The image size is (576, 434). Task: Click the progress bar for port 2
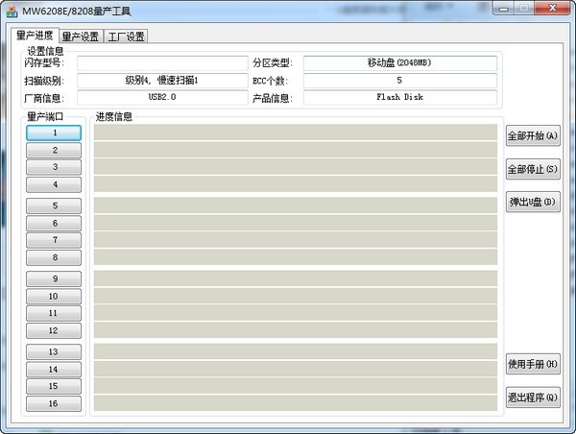(x=295, y=150)
